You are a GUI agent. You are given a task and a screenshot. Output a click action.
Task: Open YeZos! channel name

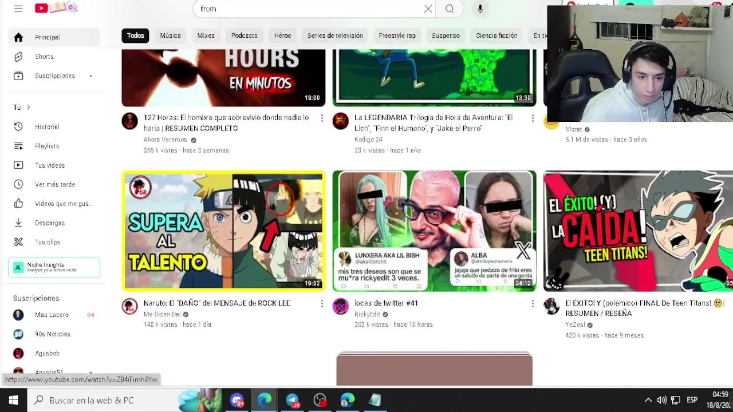(575, 325)
